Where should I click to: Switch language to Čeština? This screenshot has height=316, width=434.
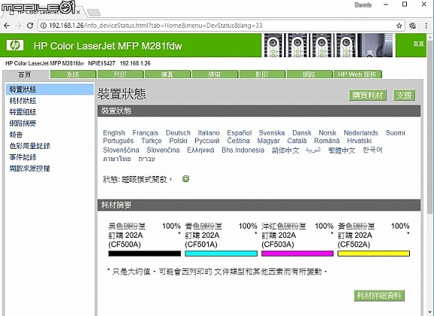click(x=238, y=141)
